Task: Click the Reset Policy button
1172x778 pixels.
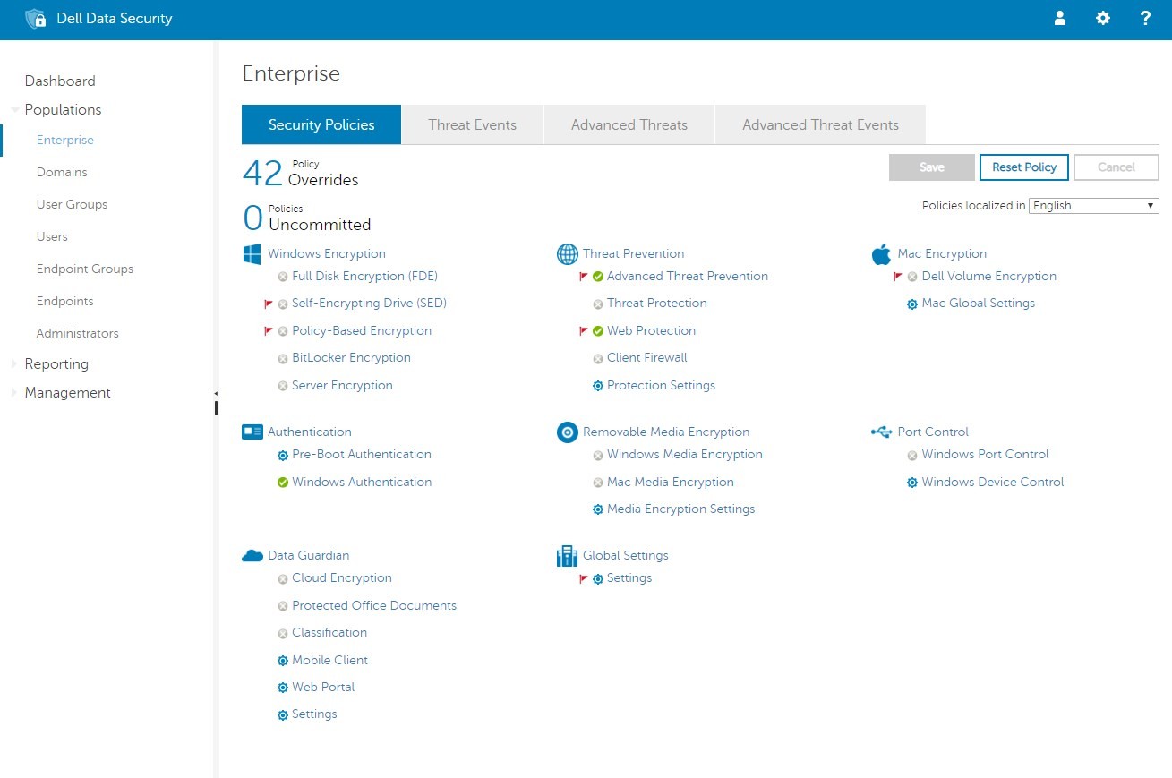Action: point(1023,167)
